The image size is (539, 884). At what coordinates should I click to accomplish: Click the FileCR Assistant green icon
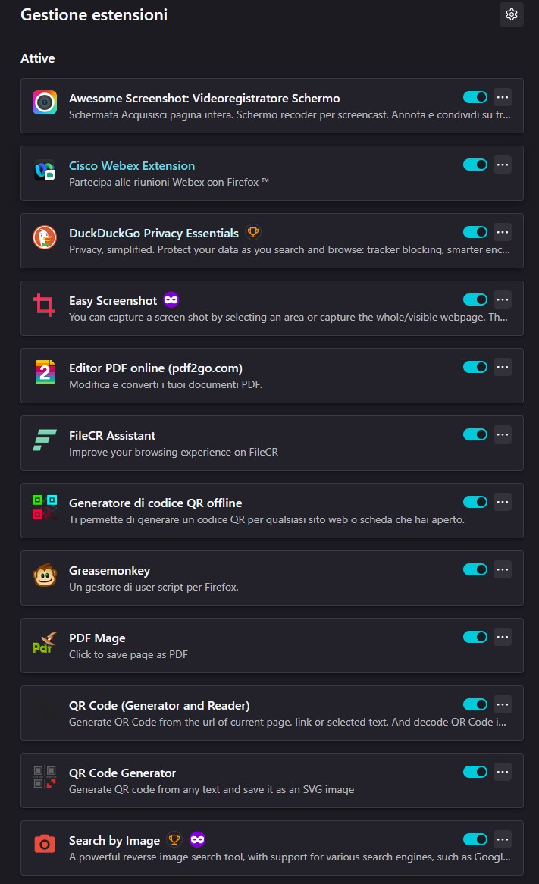tap(45, 440)
